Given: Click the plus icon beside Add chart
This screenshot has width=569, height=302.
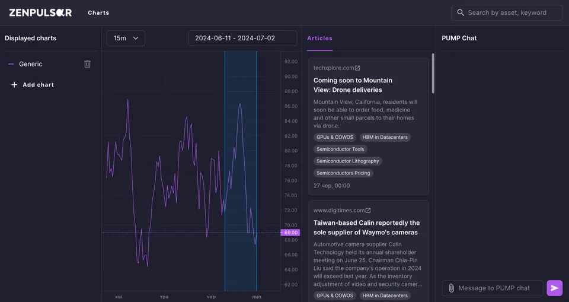Looking at the screenshot, I should (x=14, y=85).
